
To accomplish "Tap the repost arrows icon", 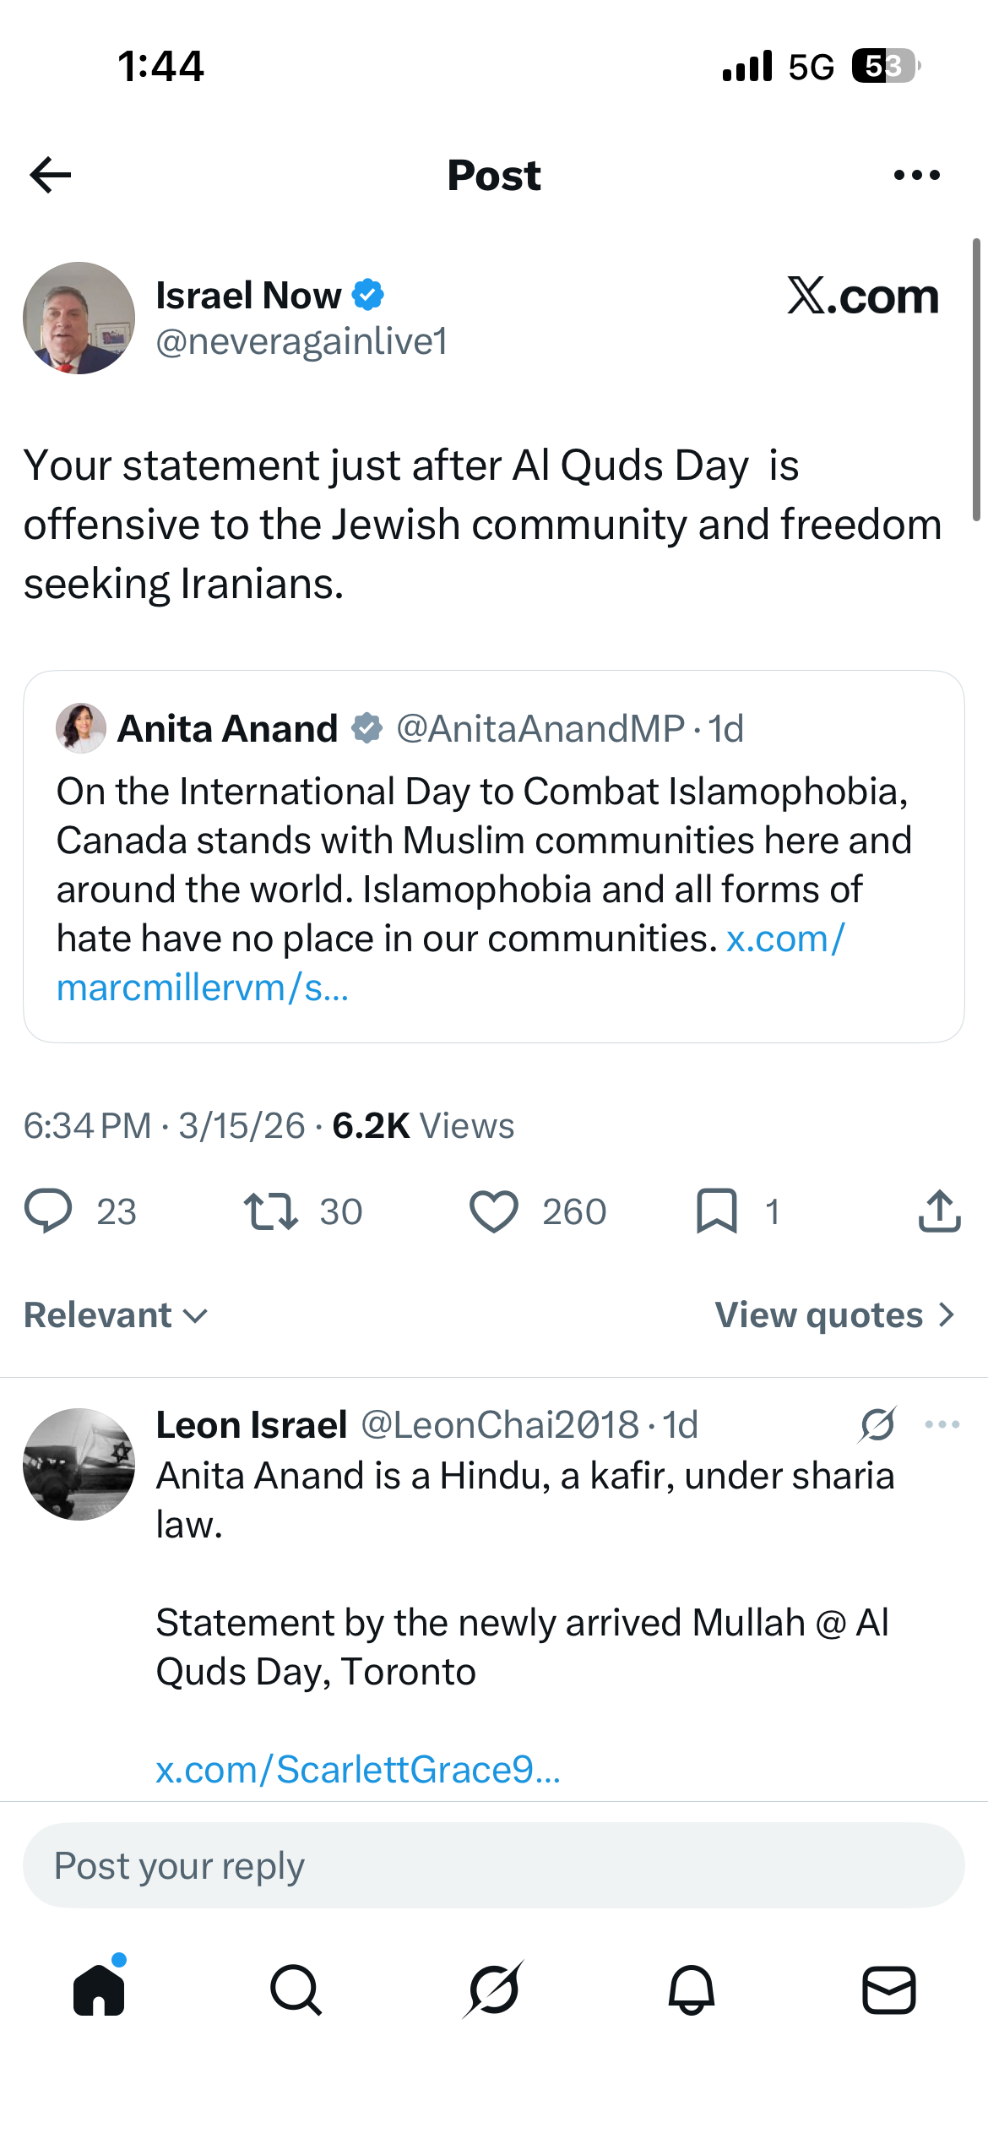I will (x=270, y=1211).
